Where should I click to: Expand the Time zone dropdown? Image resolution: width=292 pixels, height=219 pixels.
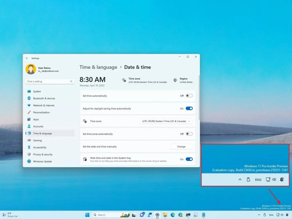pos(166,121)
